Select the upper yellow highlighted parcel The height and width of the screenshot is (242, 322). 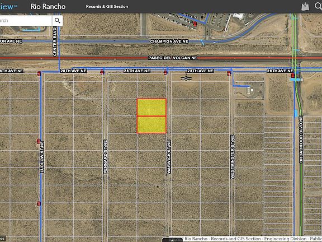151,108
